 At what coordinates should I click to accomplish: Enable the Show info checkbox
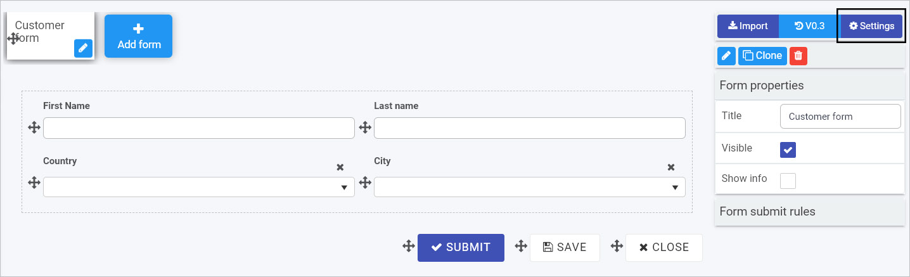tap(788, 181)
